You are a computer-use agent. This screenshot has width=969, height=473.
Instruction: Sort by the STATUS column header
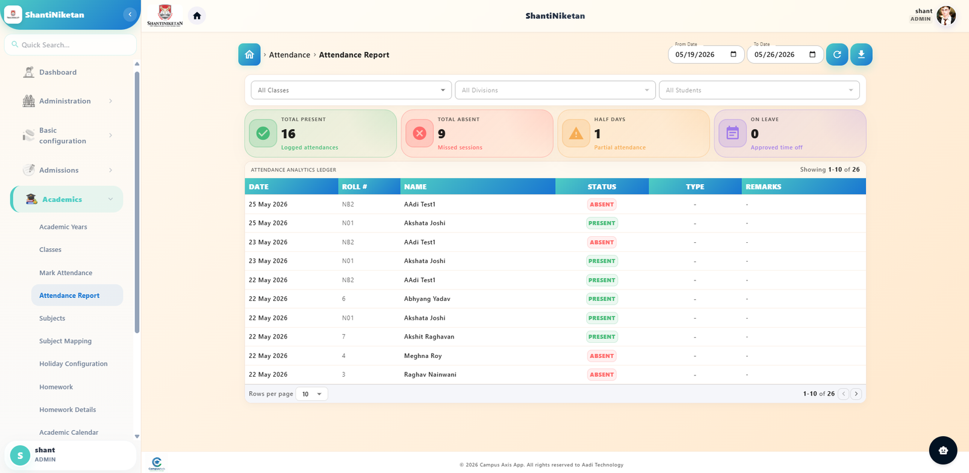pos(602,187)
